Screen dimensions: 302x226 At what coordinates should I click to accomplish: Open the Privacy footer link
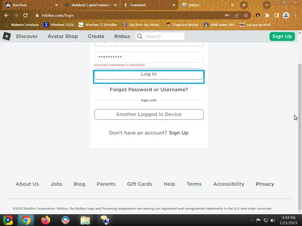point(265,184)
